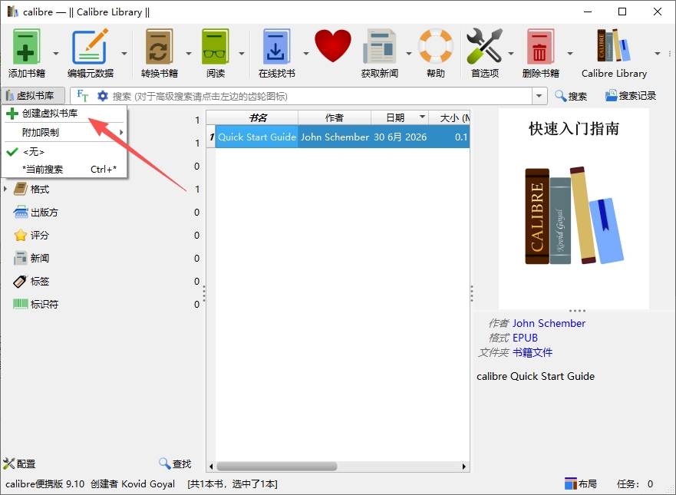Click the Add books (添加书籍) icon
676x495 pixels.
click(x=26, y=47)
